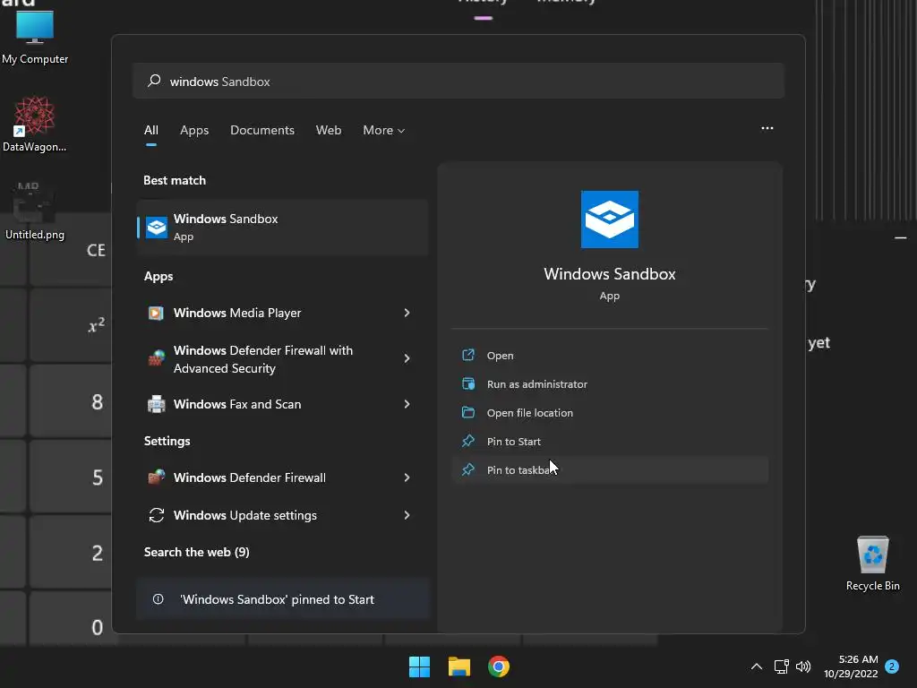Select the Recycle Bin desktop icon
Screen dimensions: 917x688
(x=872, y=563)
